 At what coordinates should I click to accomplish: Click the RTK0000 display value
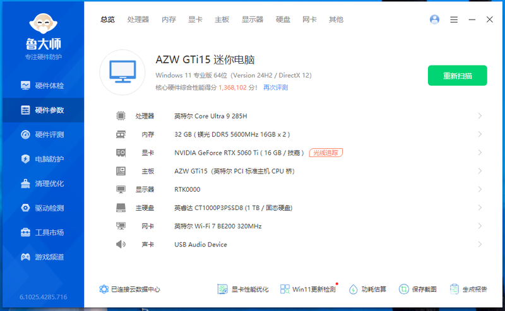pos(187,190)
